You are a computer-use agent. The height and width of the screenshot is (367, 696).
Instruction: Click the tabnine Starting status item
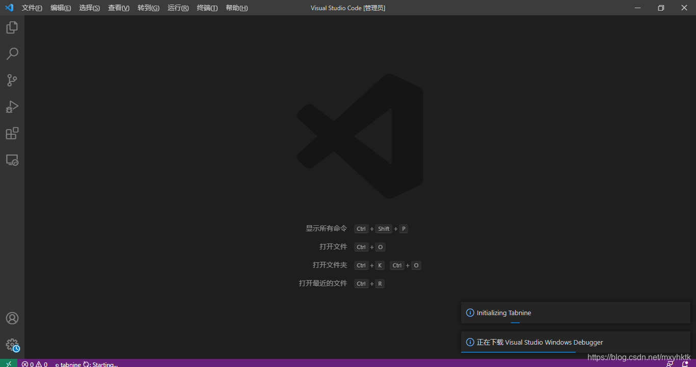[x=86, y=364]
